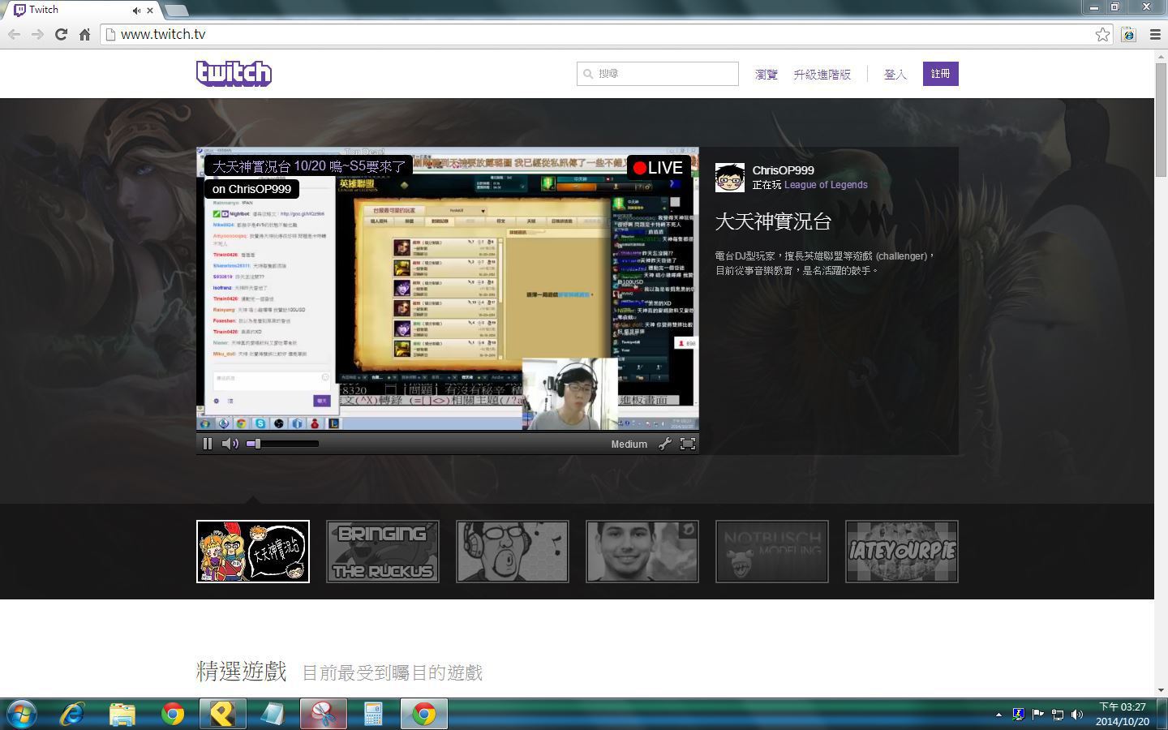Click the address bar showing www.twitch.tv
The image size is (1168, 730).
(x=599, y=34)
